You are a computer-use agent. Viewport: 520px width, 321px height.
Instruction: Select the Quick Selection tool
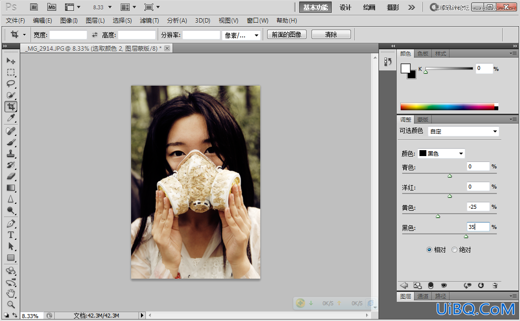[x=11, y=95]
